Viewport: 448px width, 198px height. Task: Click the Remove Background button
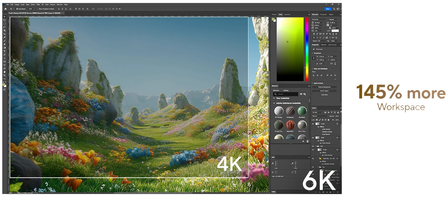pyautogui.click(x=324, y=87)
